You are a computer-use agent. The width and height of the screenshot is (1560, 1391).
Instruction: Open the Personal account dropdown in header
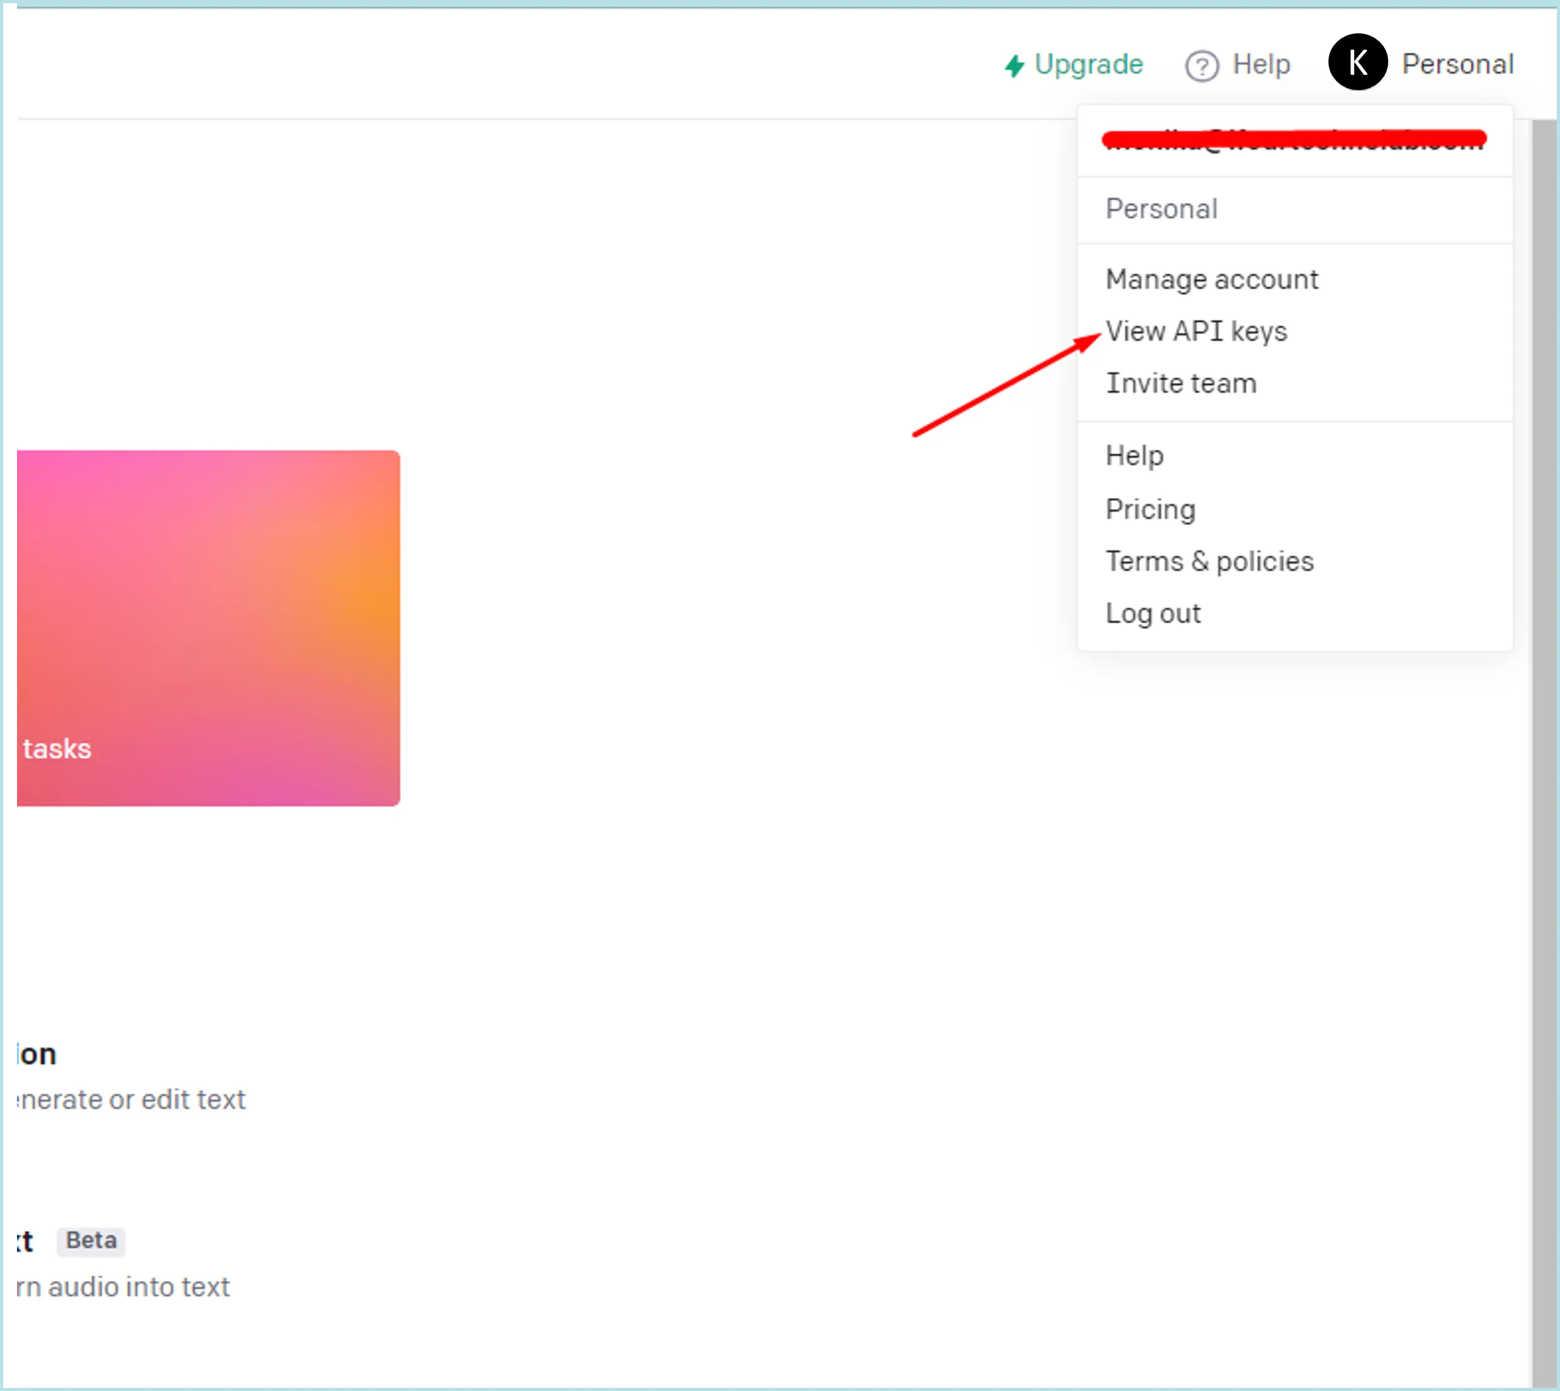(1457, 64)
